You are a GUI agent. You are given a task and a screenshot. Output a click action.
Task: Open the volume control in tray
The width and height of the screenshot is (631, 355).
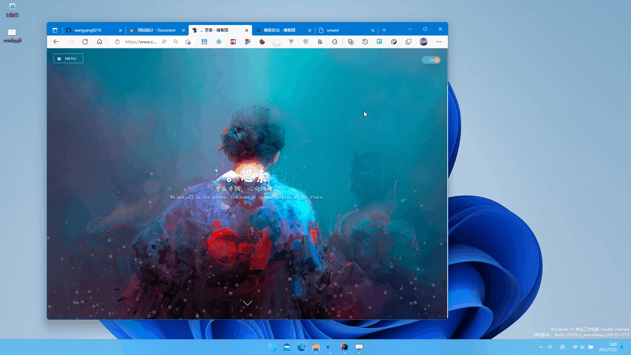coord(582,347)
